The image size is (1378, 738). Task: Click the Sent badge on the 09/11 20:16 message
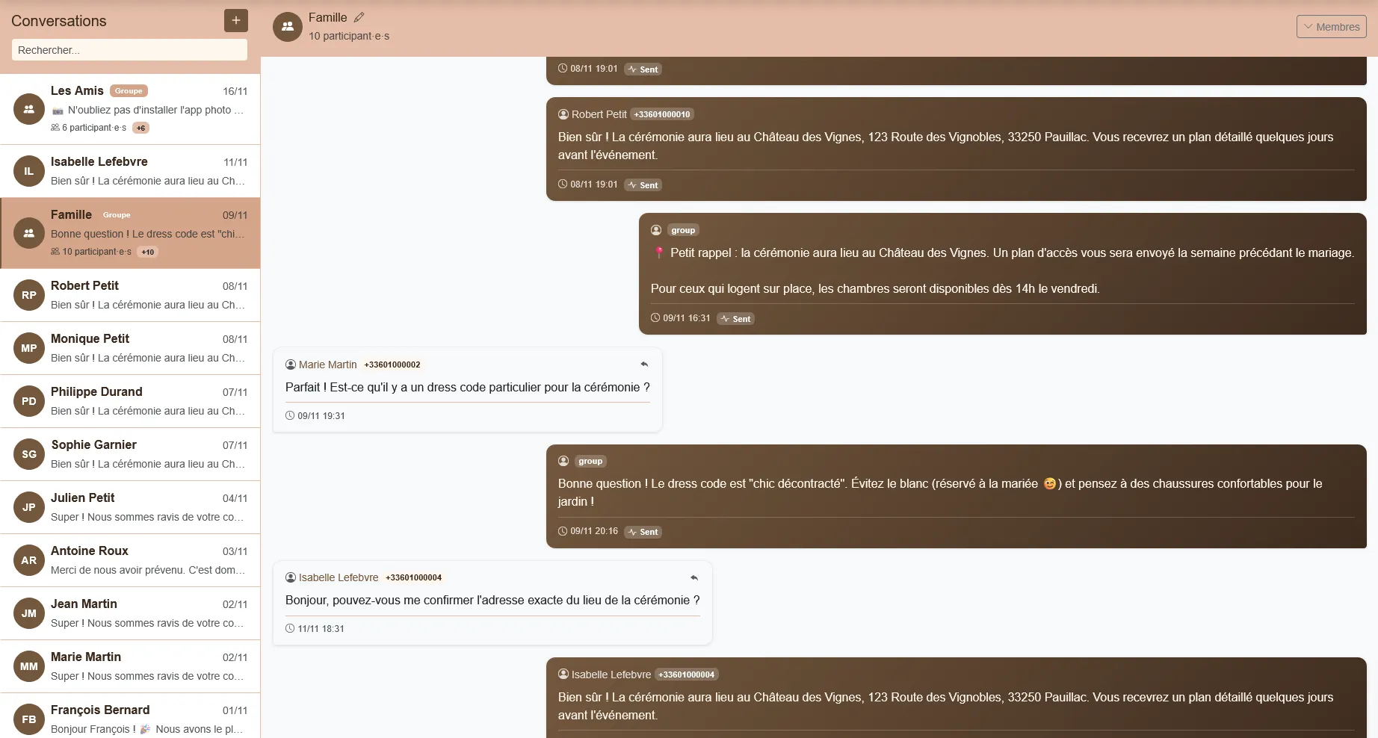coord(643,532)
